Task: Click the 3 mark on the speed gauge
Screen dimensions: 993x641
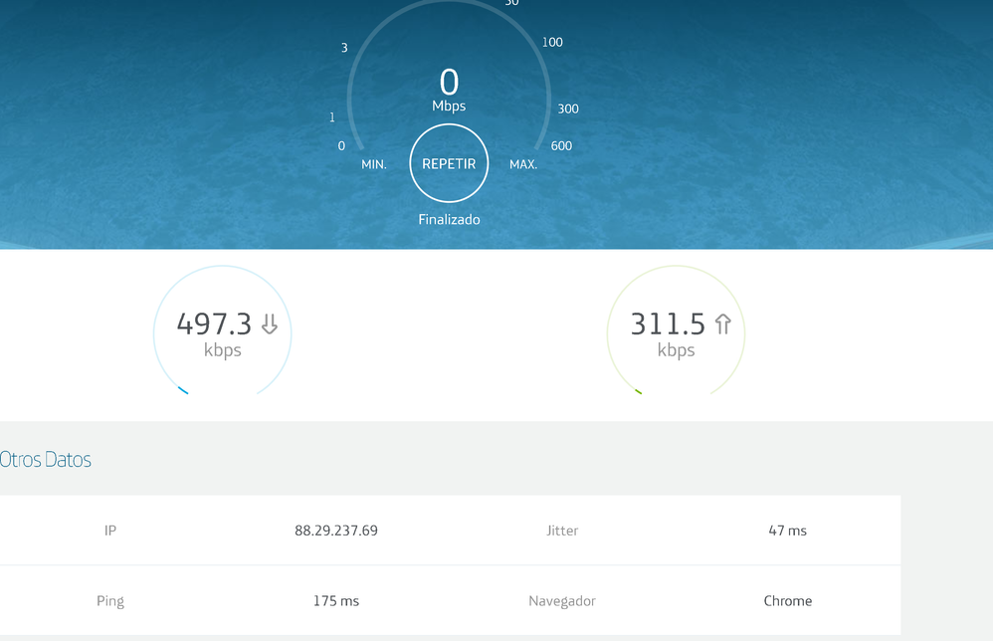Action: coord(344,48)
